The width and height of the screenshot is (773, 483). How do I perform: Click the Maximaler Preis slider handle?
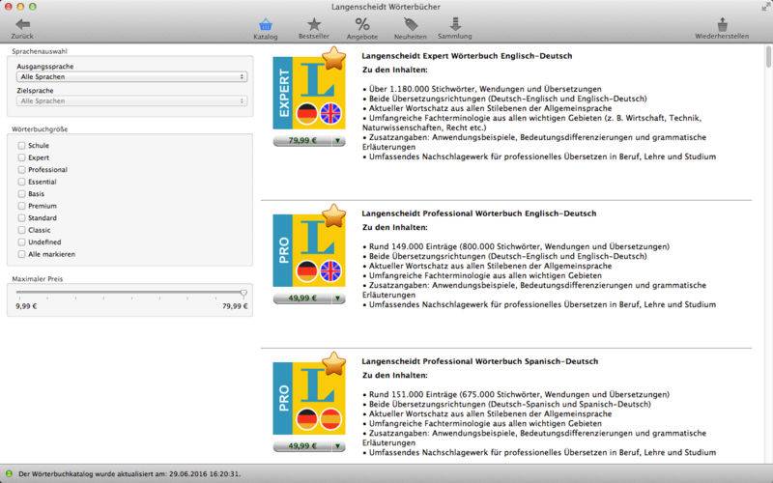click(x=243, y=294)
